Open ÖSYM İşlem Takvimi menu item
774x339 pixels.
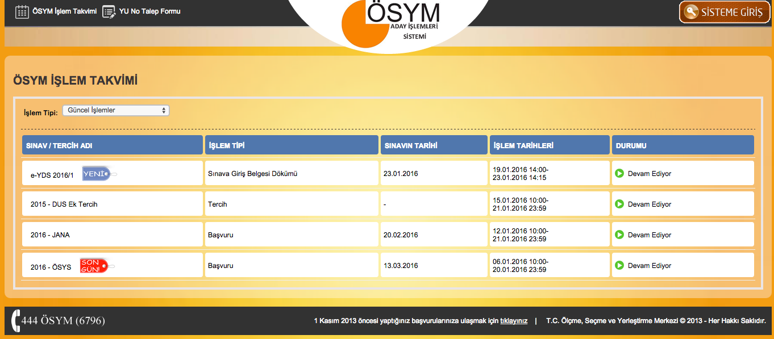tap(64, 11)
